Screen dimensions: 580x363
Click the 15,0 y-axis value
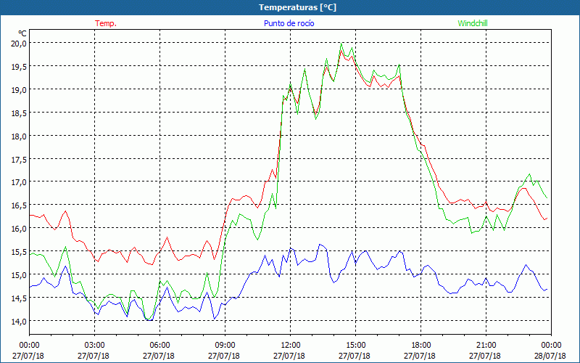(x=19, y=274)
